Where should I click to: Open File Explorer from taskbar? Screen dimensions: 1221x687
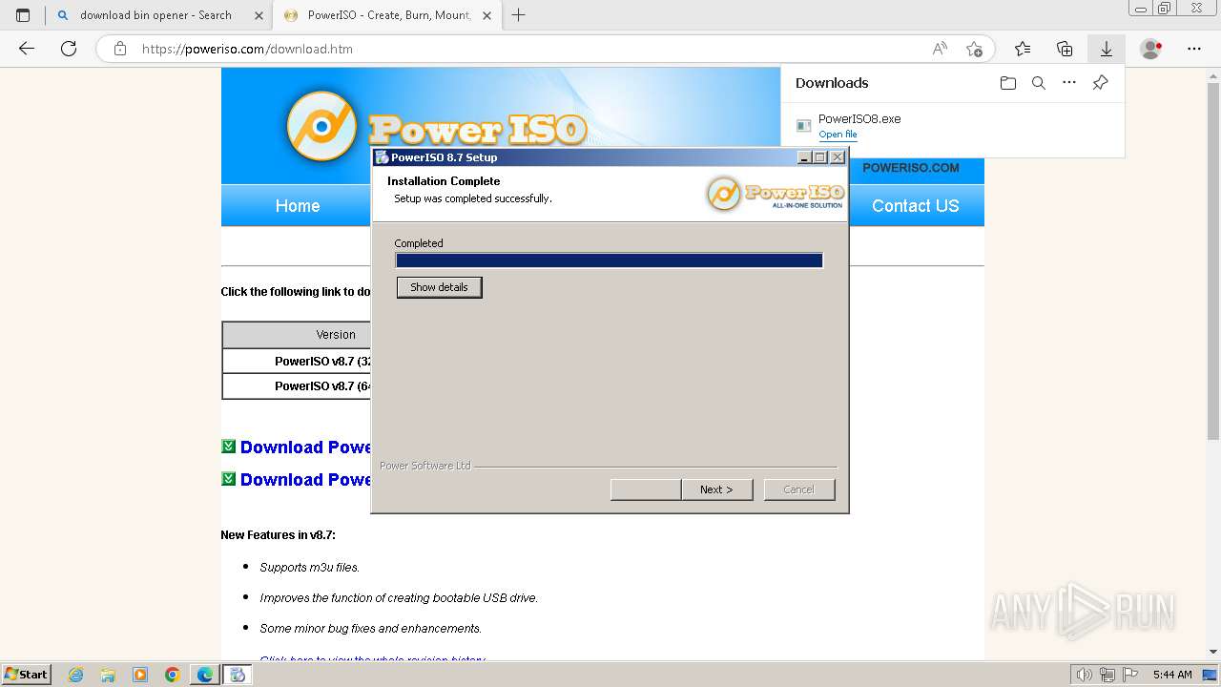click(108, 675)
